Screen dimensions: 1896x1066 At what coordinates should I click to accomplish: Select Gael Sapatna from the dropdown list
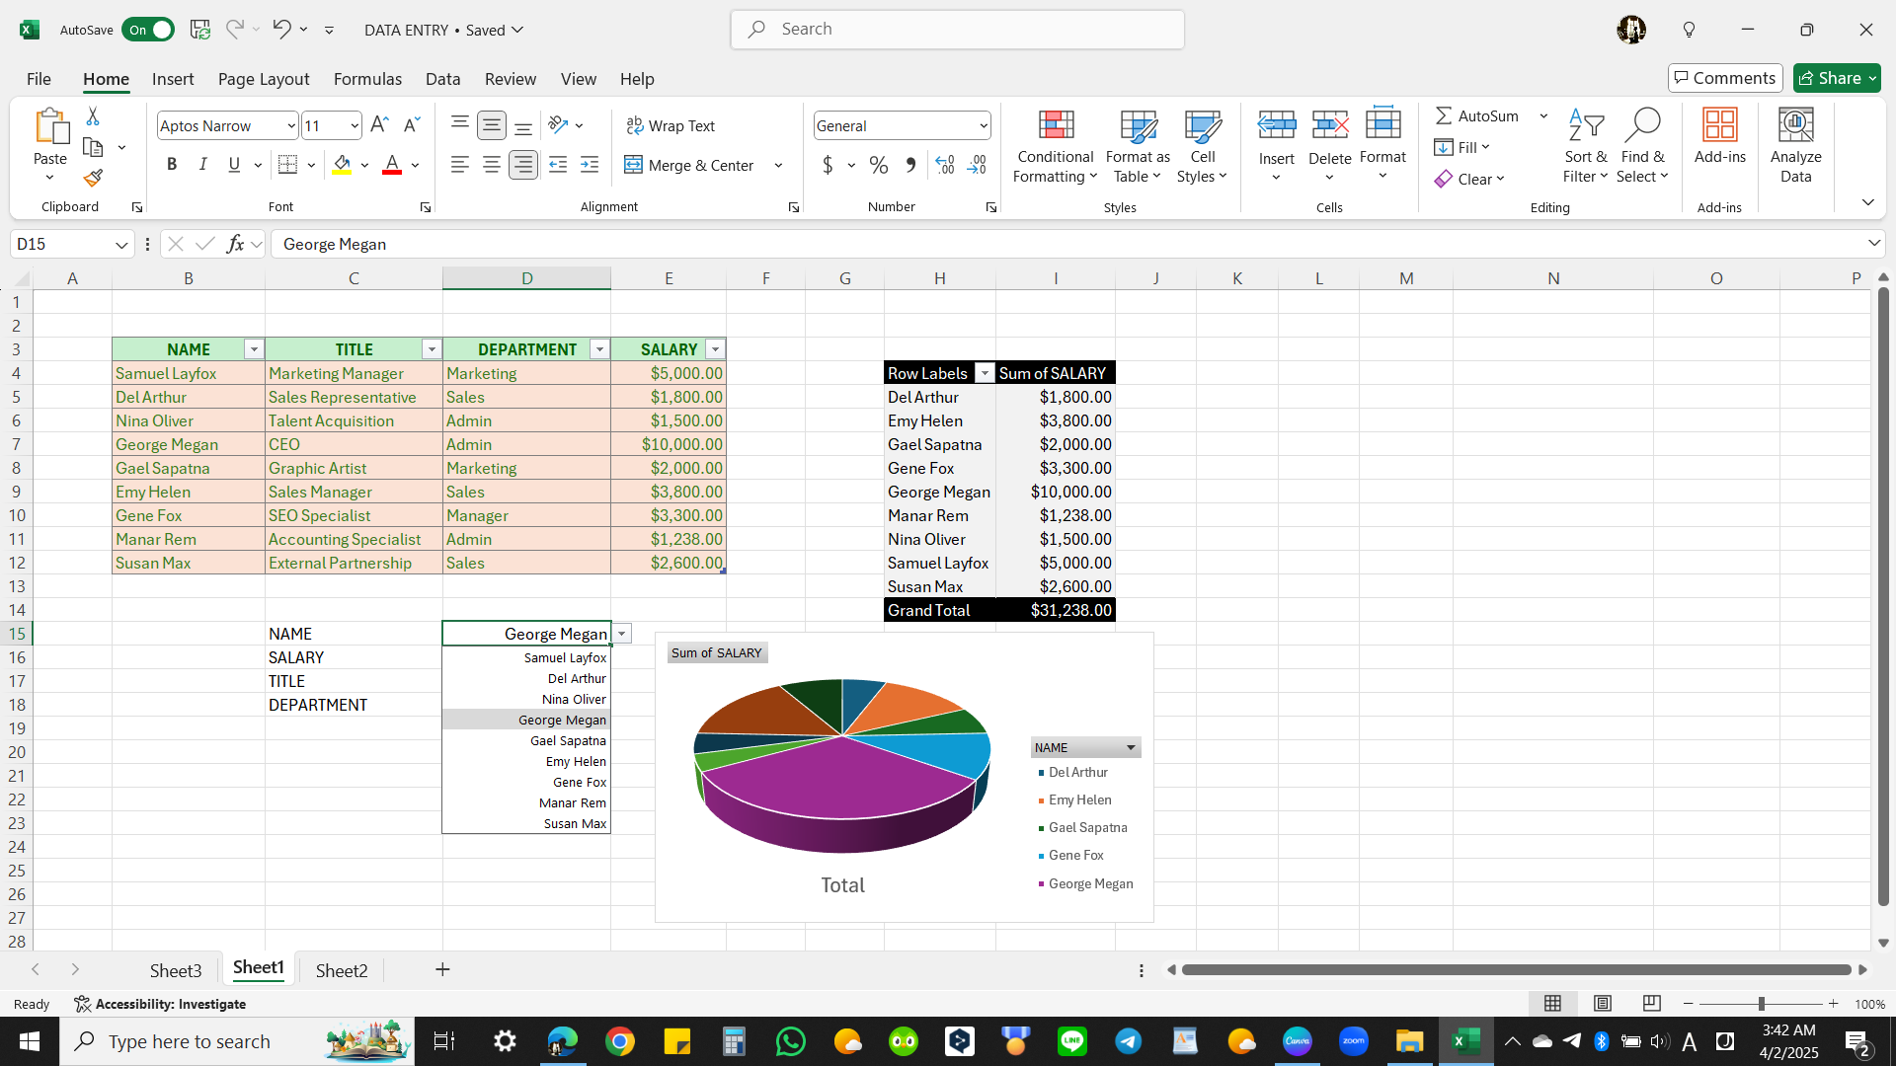[x=568, y=741]
